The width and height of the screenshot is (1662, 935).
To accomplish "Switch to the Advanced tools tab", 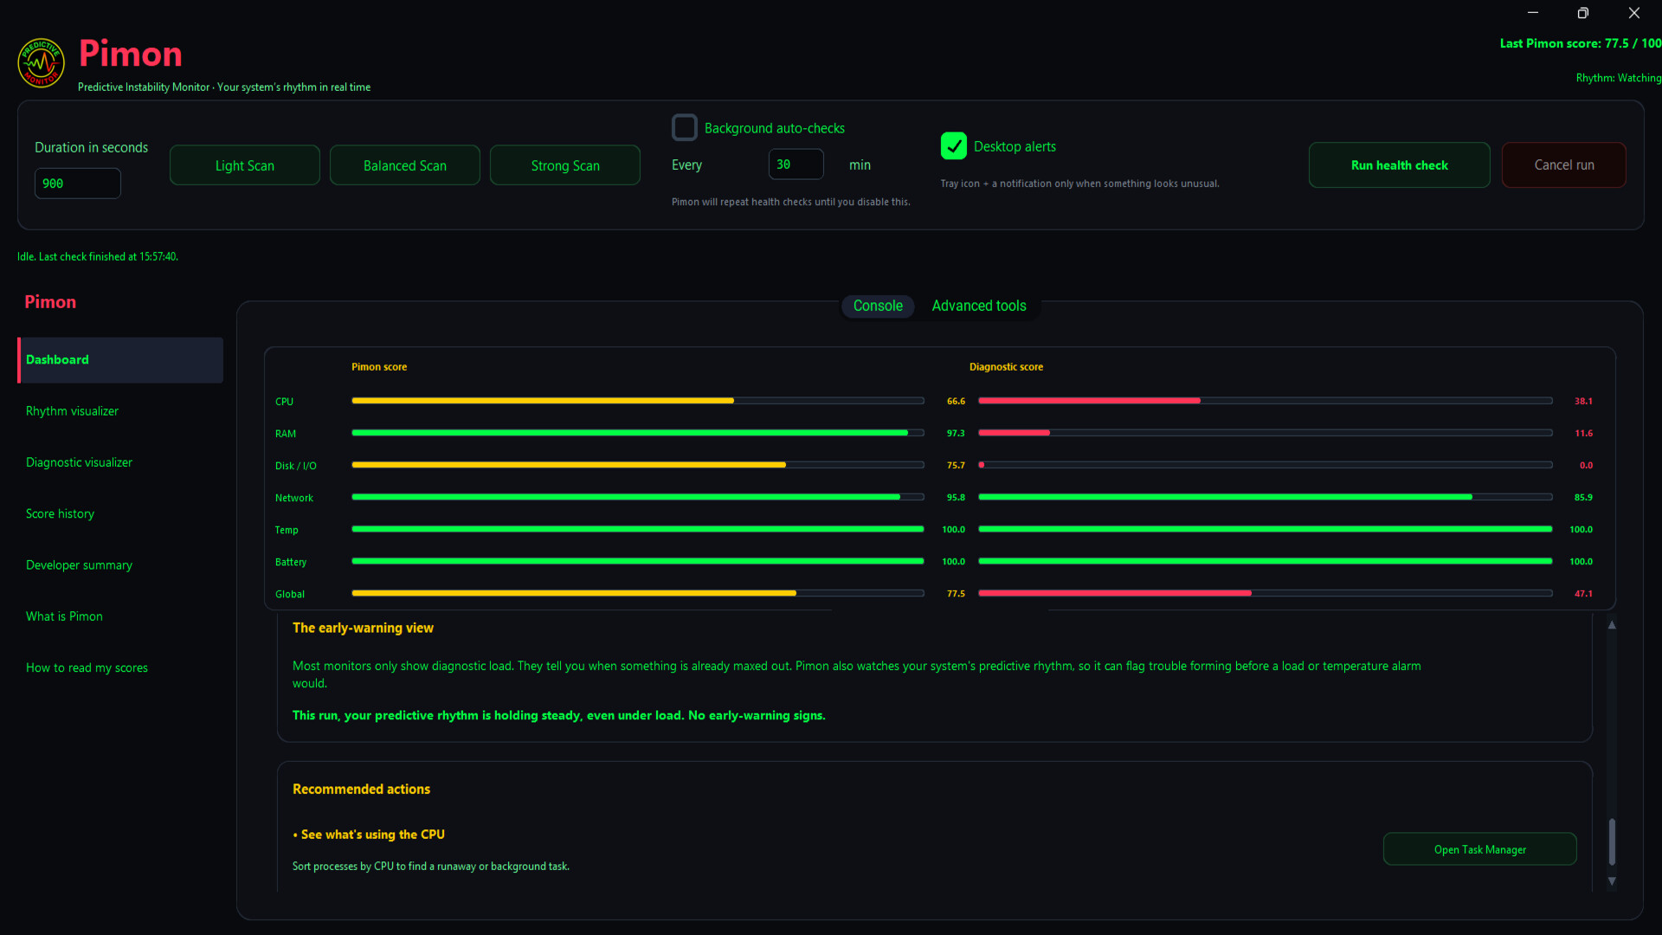I will 979,306.
